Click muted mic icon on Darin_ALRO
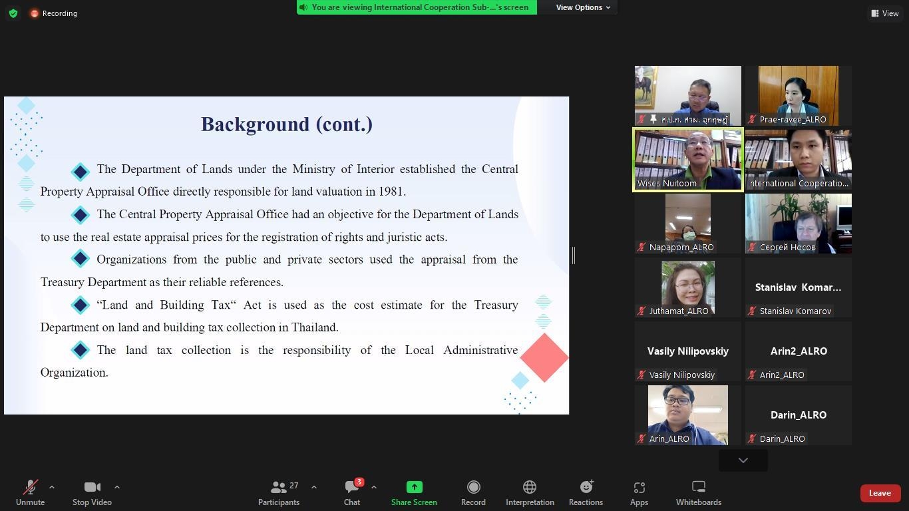The width and height of the screenshot is (909, 511). pos(752,439)
